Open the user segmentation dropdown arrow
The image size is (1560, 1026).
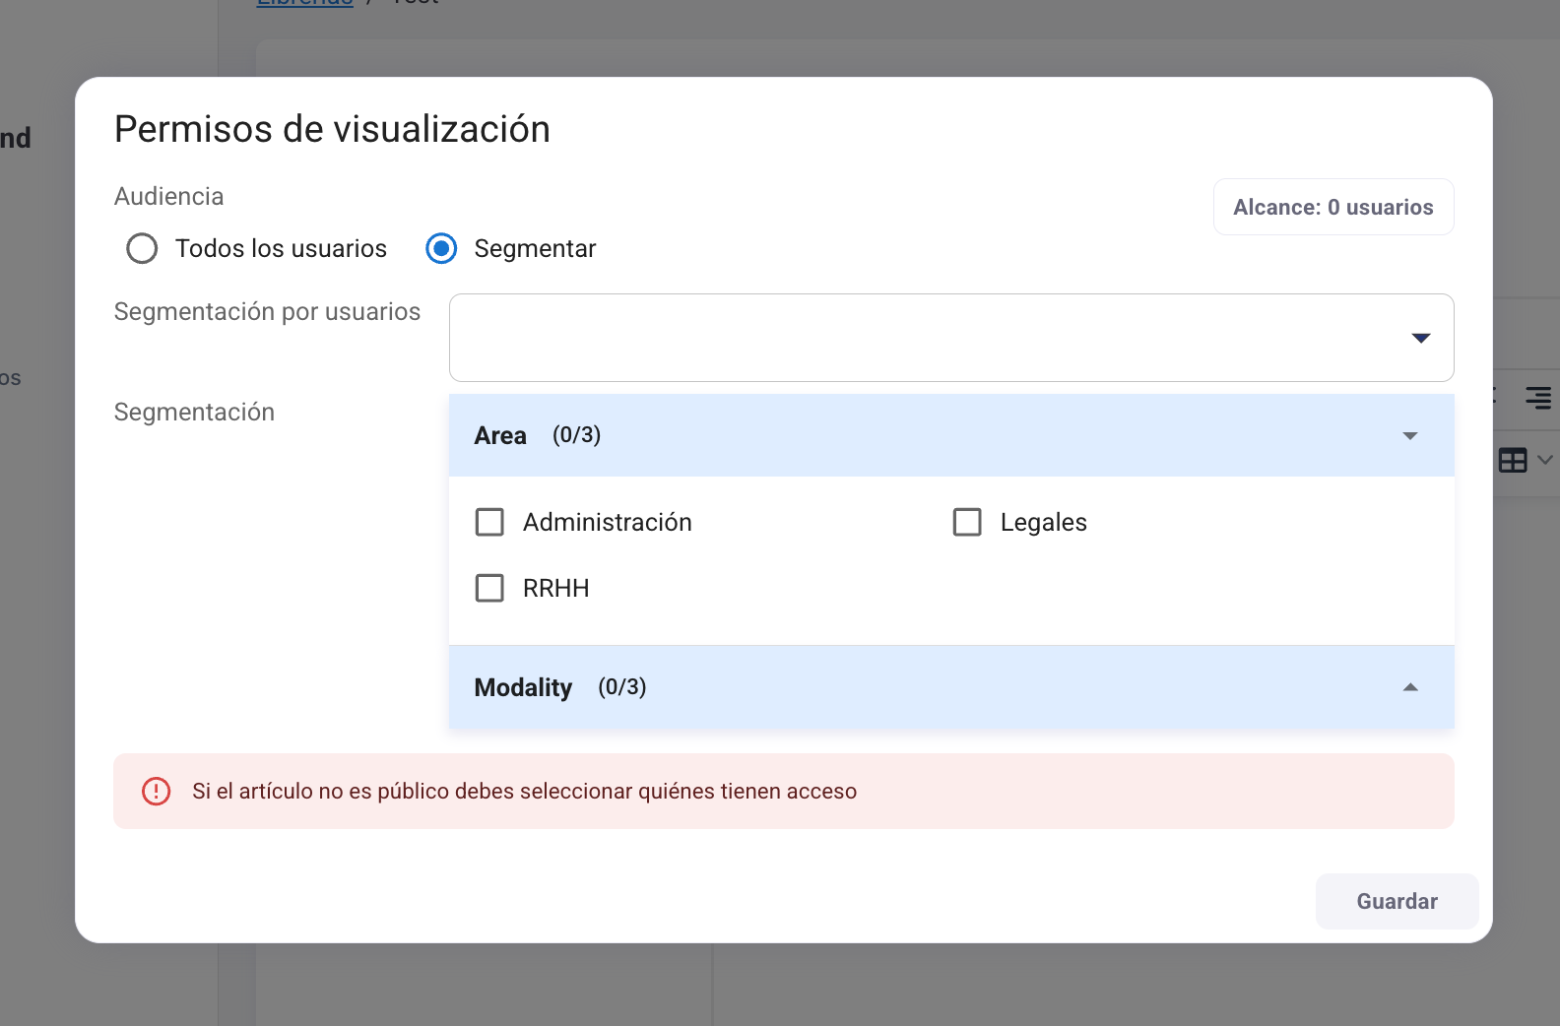tap(1420, 338)
